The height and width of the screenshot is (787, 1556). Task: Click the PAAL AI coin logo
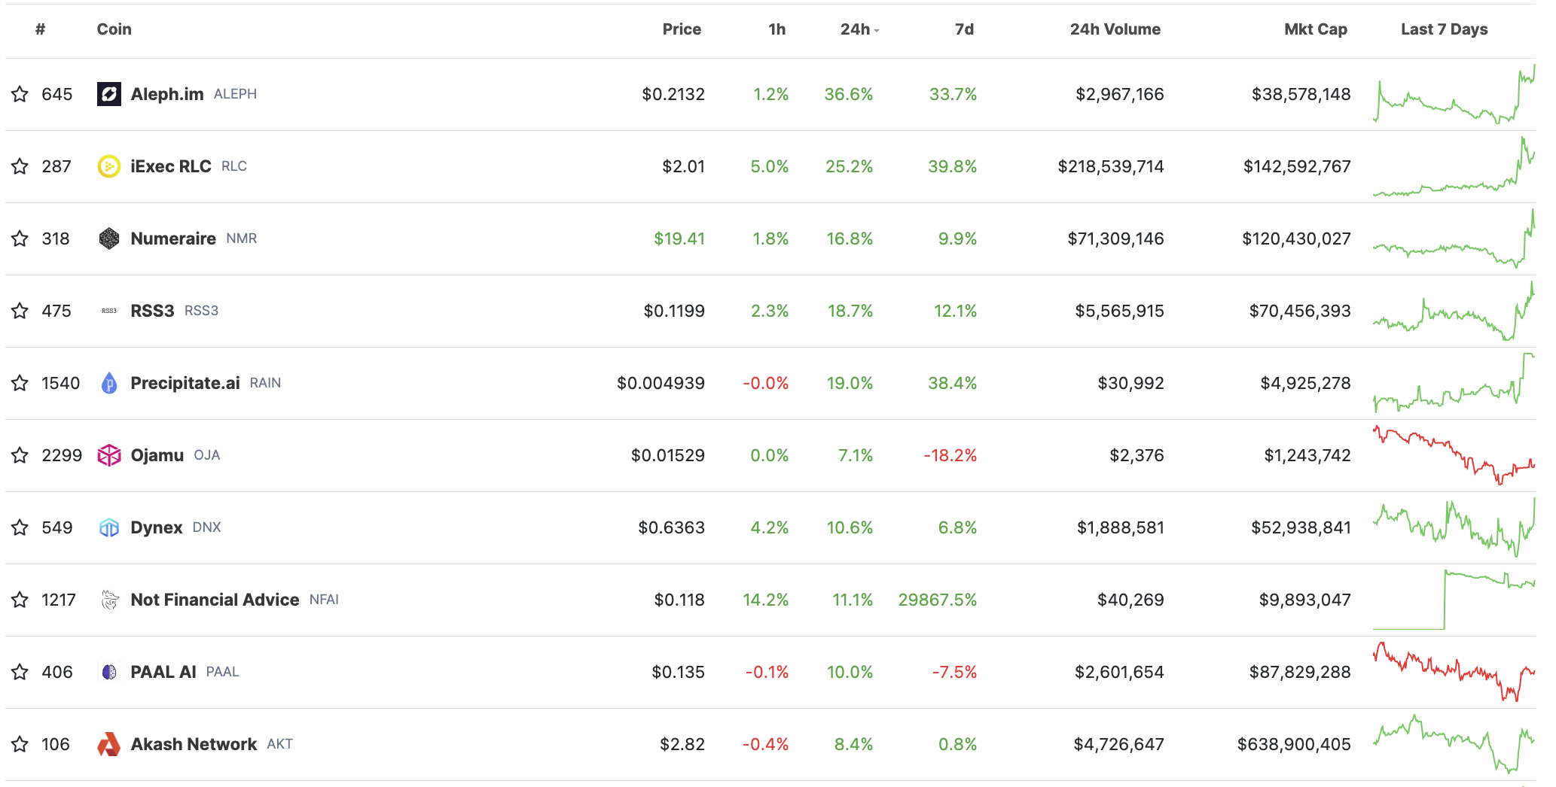pyautogui.click(x=109, y=672)
